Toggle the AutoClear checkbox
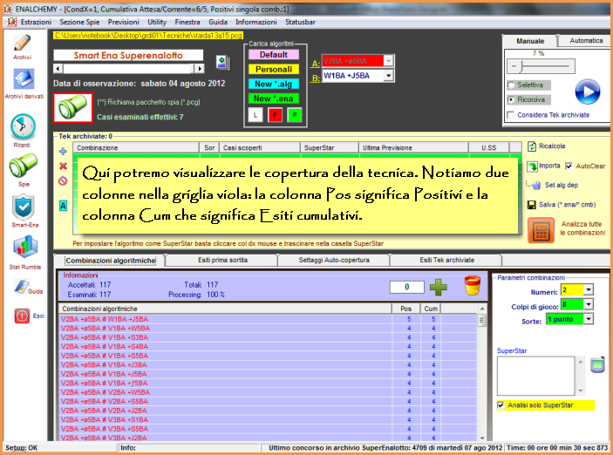This screenshot has height=455, width=613. 569,166
